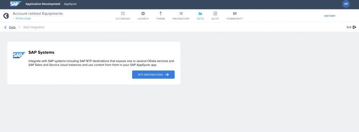359x132 pixels.
Task: Open the VP user avatar menu
Action: coord(346,4)
